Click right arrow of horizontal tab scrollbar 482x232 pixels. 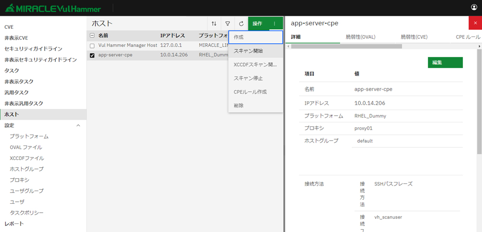[479, 46]
